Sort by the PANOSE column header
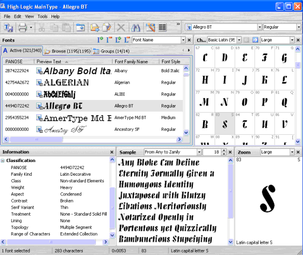This screenshot has height=255, width=303. 19,62
